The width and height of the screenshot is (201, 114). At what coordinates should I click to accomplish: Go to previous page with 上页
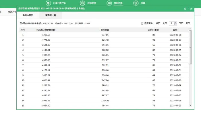tap(165, 23)
